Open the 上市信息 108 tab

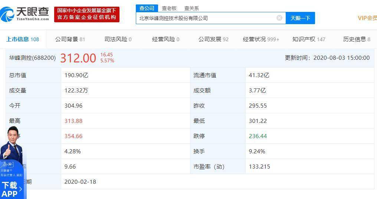(x=23, y=39)
